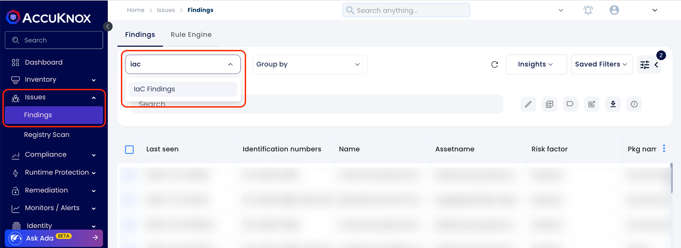Open the Group by dropdown

[x=310, y=64]
